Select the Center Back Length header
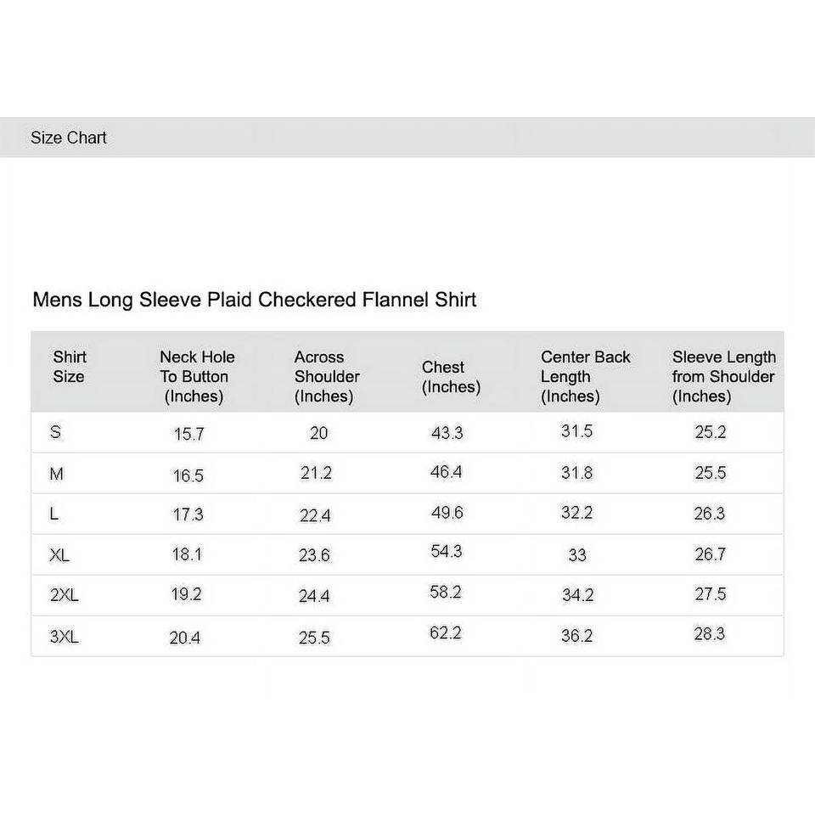The width and height of the screenshot is (815, 815). click(585, 376)
